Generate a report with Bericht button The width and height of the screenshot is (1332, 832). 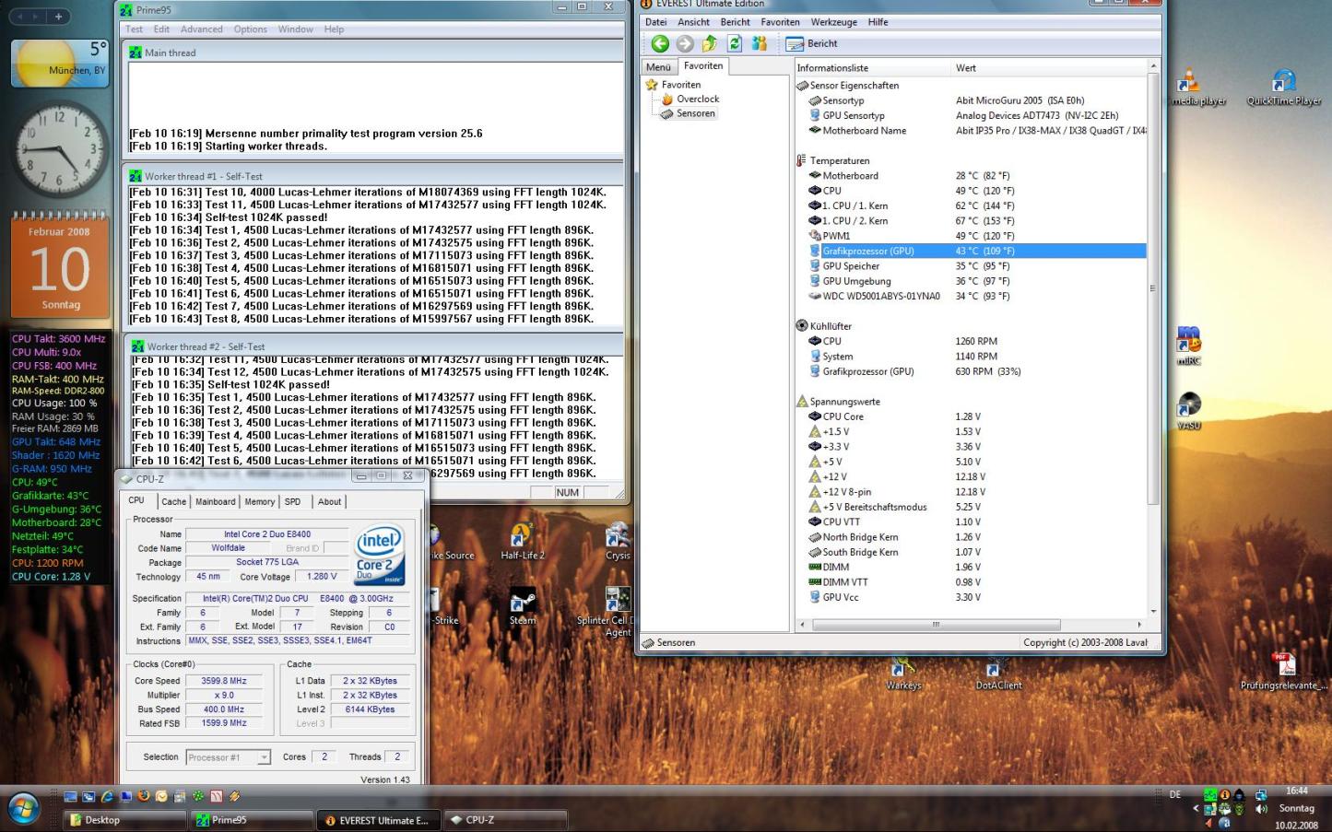click(811, 43)
